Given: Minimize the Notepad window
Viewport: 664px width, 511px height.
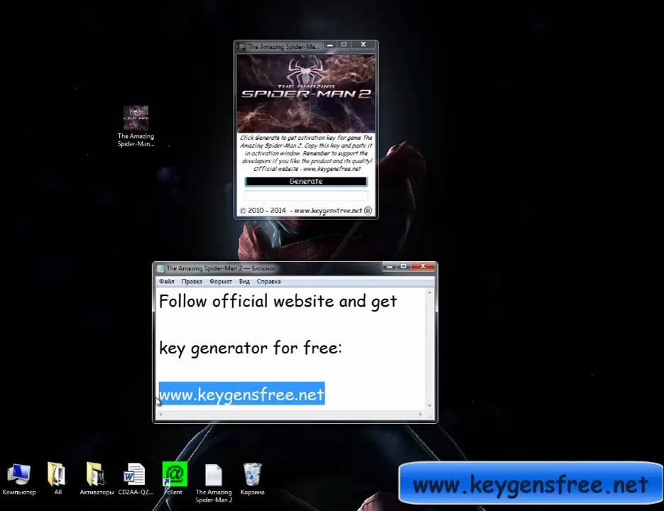Looking at the screenshot, I should pyautogui.click(x=389, y=266).
